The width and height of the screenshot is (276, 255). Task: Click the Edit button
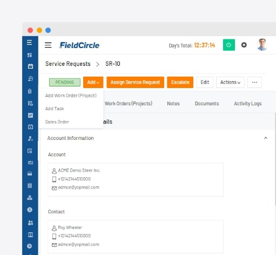205,82
